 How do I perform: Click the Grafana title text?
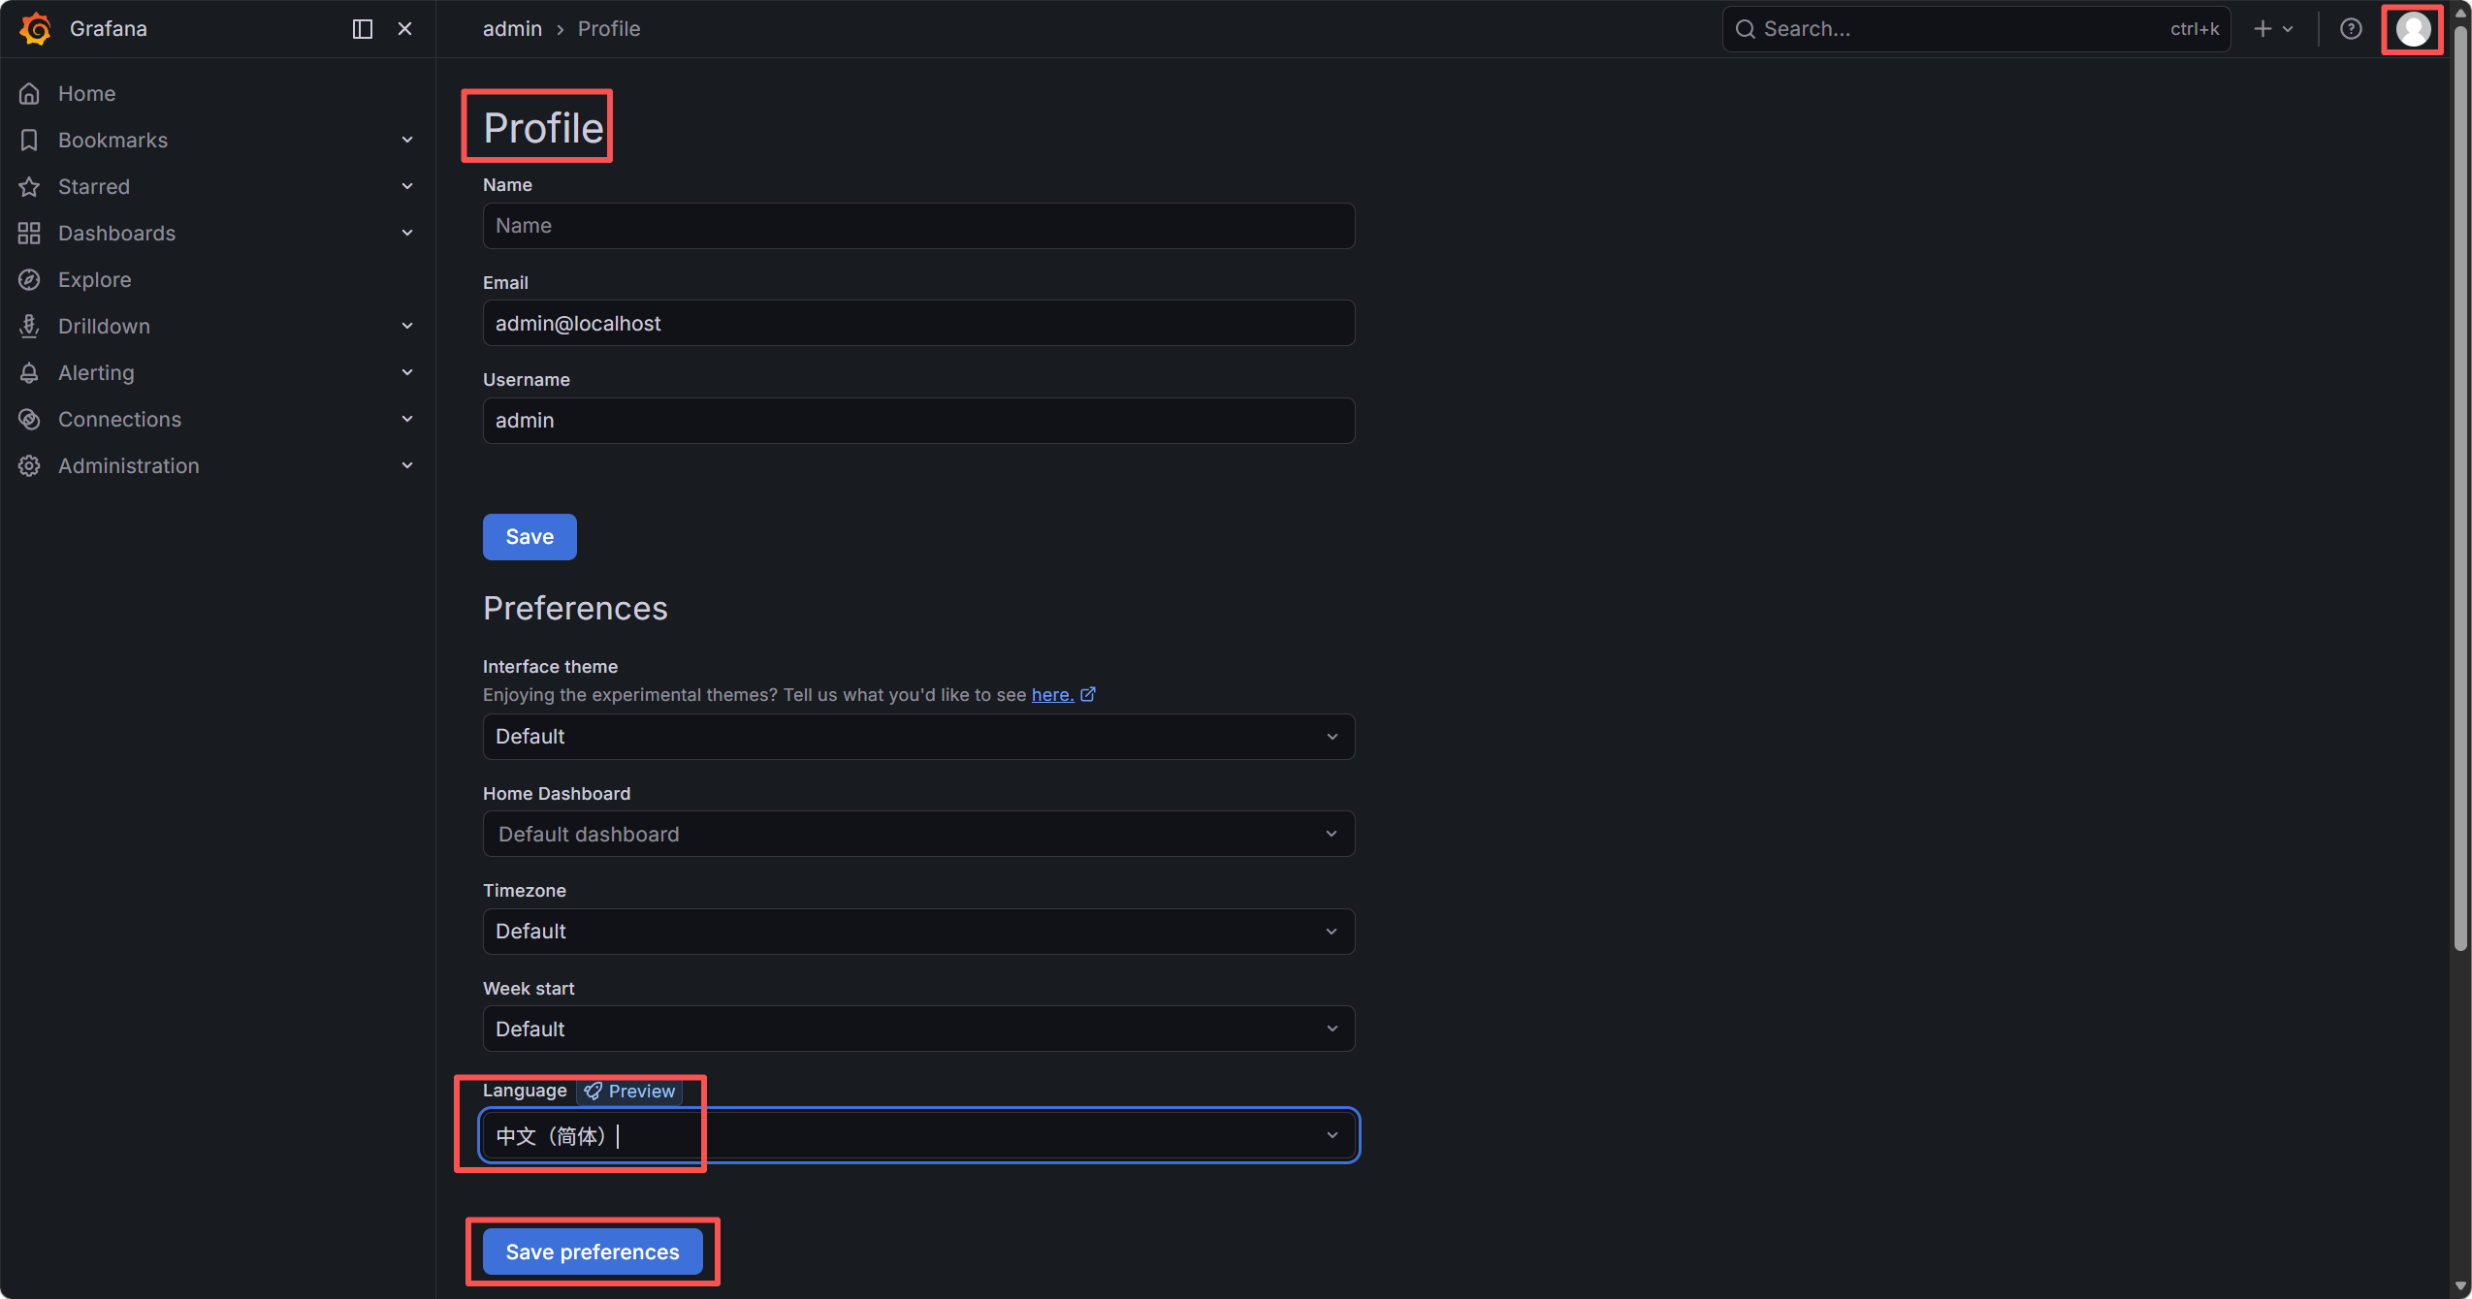(x=109, y=29)
